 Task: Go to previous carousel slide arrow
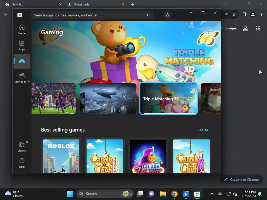click(35, 98)
